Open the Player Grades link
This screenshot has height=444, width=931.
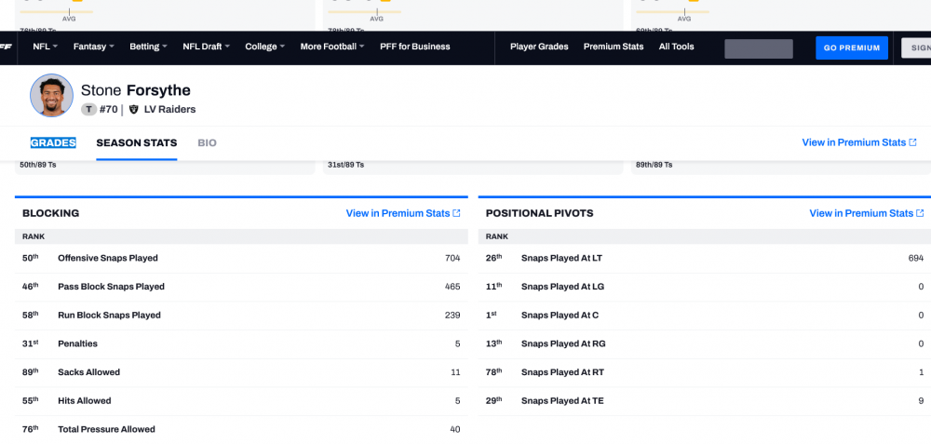click(x=539, y=47)
